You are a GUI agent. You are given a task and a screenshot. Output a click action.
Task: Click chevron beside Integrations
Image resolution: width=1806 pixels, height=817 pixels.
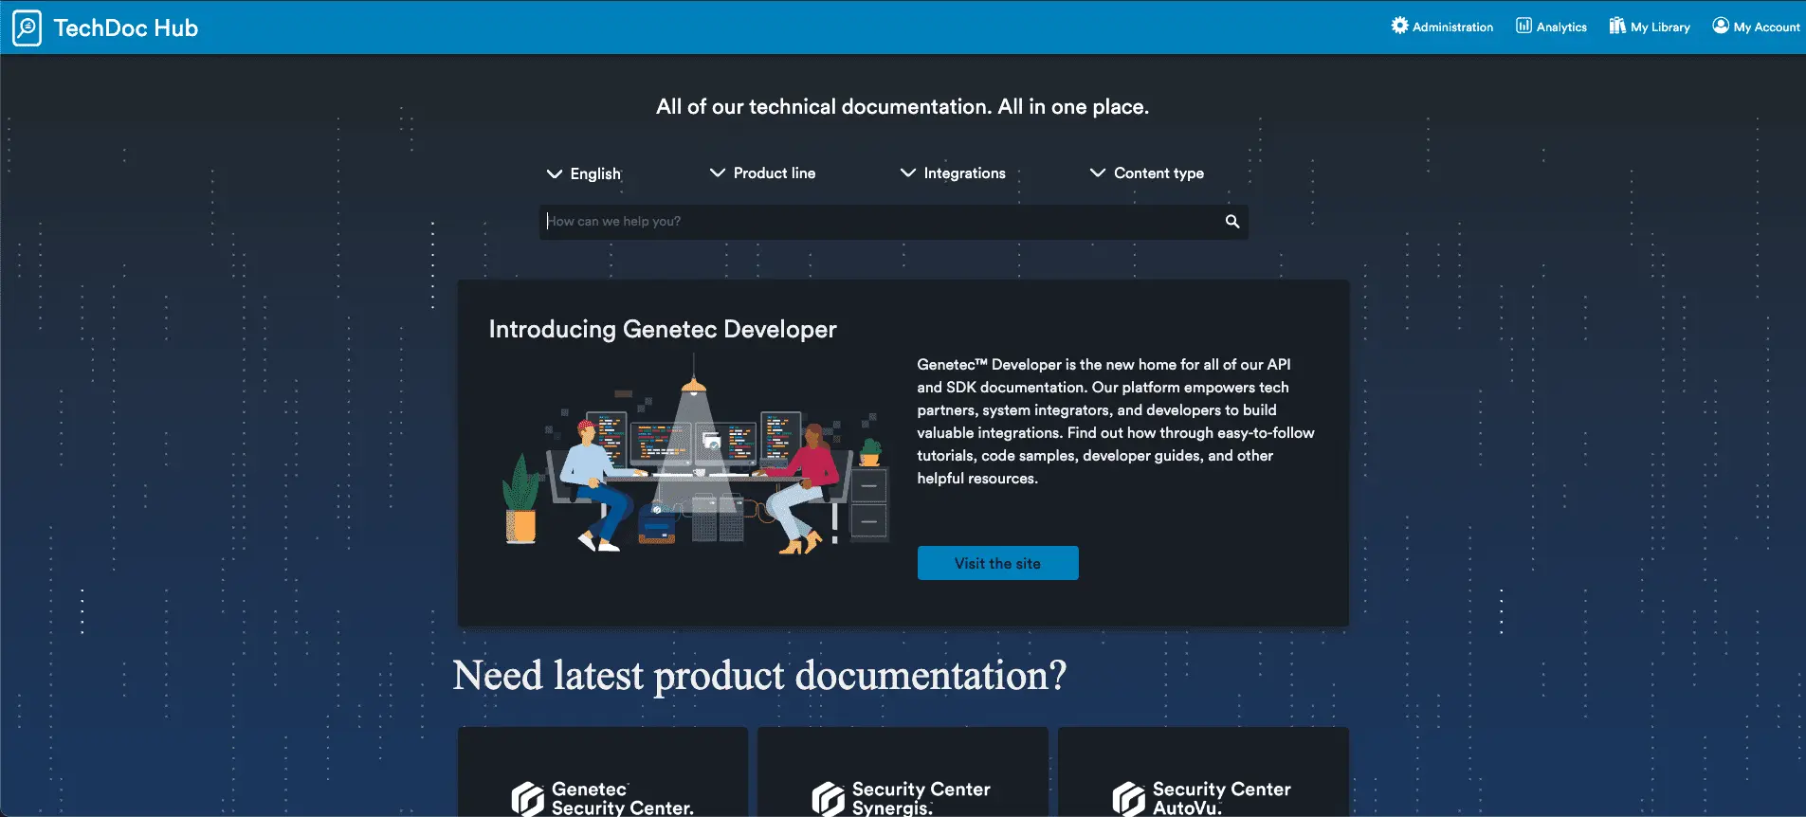coord(908,172)
